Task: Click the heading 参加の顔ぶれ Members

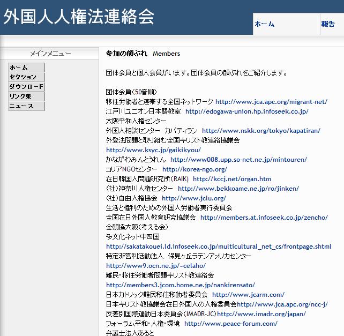Action: pyautogui.click(x=143, y=54)
